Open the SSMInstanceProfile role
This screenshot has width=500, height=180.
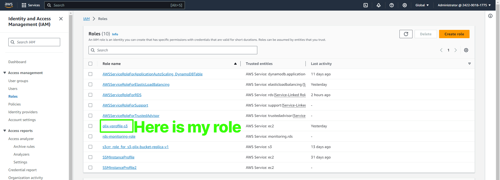(x=118, y=157)
